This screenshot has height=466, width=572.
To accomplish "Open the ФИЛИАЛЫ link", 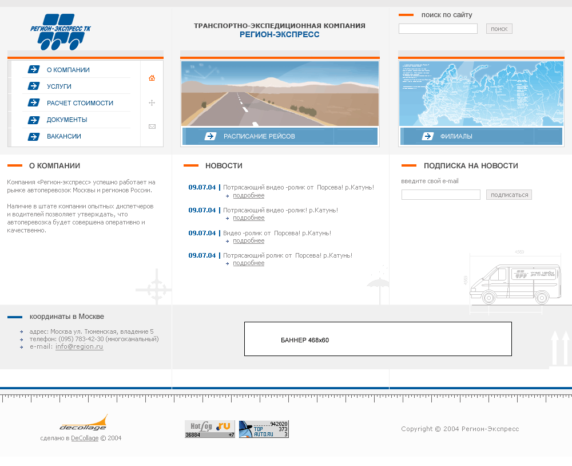I will [456, 136].
